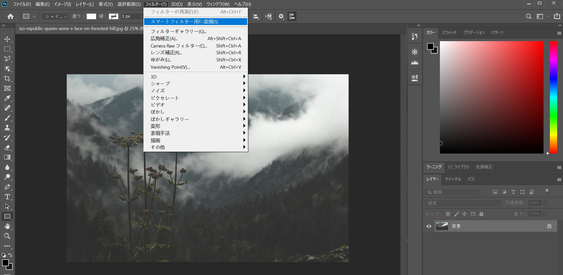The width and height of the screenshot is (563, 275).
Task: Select the Hand tool
Action: [7, 226]
